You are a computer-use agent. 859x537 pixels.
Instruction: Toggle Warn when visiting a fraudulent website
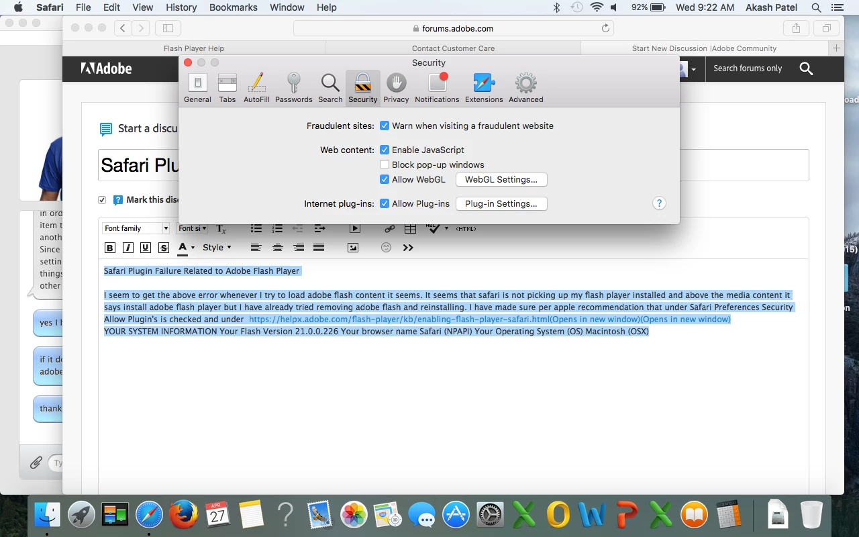click(385, 126)
